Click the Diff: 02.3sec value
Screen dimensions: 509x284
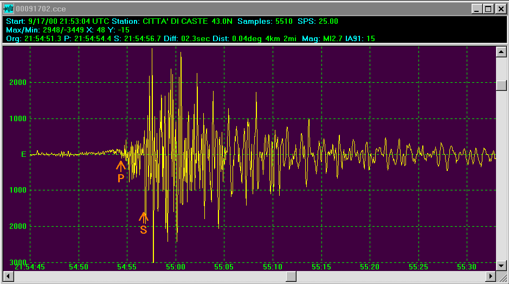pos(187,39)
